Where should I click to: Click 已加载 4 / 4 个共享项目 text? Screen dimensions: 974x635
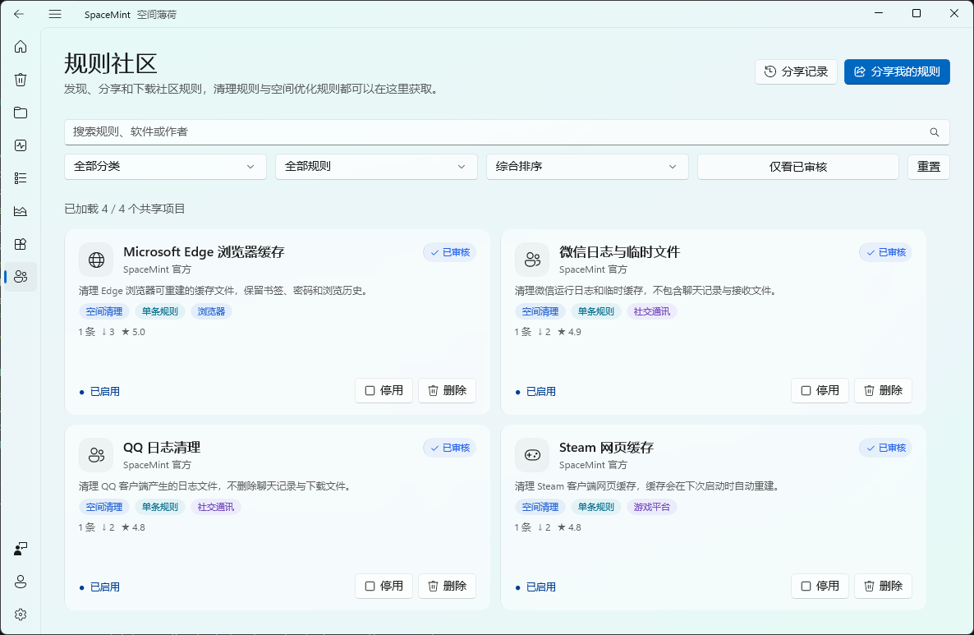pos(125,209)
